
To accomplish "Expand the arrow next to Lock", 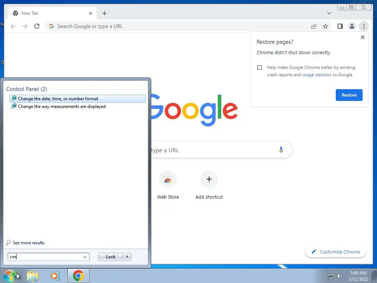I will (x=127, y=257).
